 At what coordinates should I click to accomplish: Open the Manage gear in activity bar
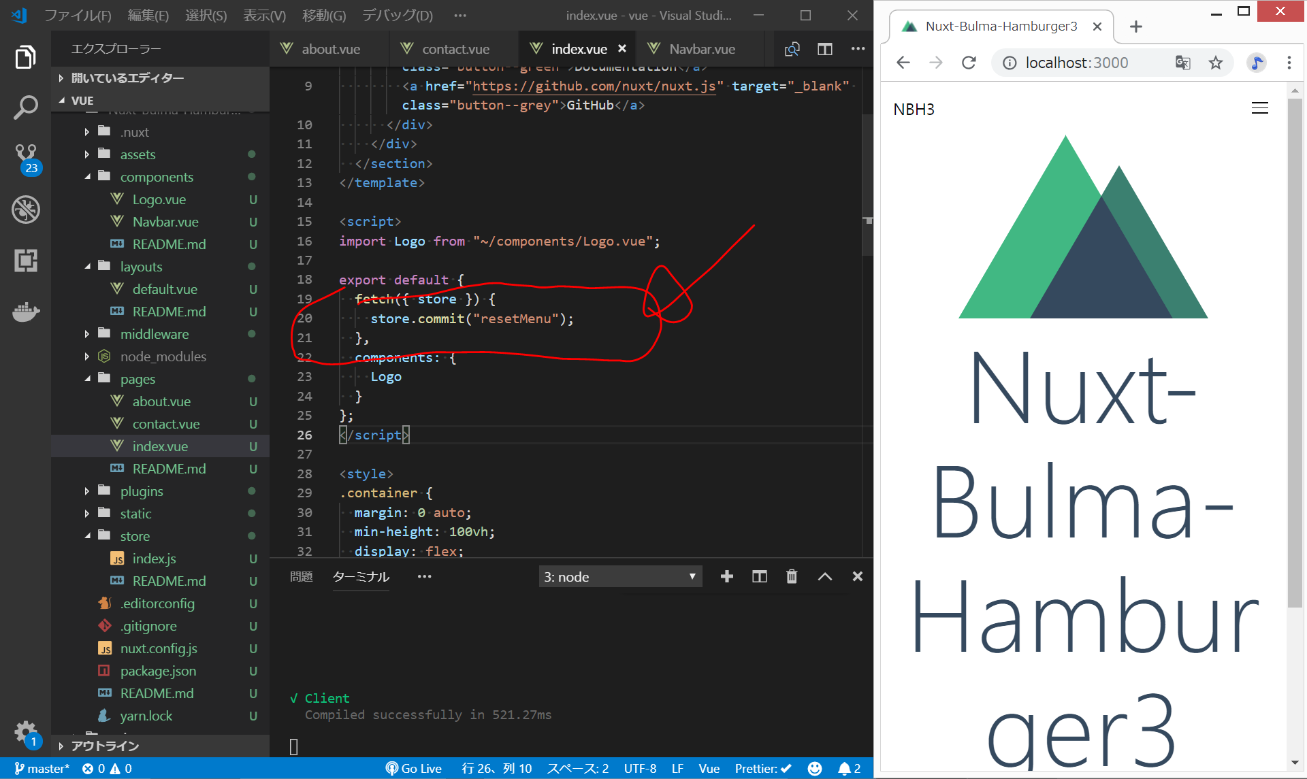[25, 733]
